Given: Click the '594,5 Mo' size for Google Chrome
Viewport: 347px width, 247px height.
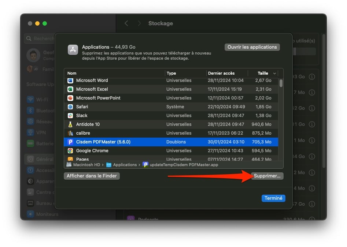Looking at the screenshot, I should [x=262, y=151].
